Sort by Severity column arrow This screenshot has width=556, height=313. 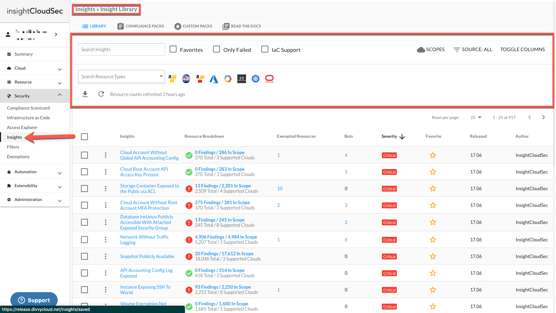402,136
